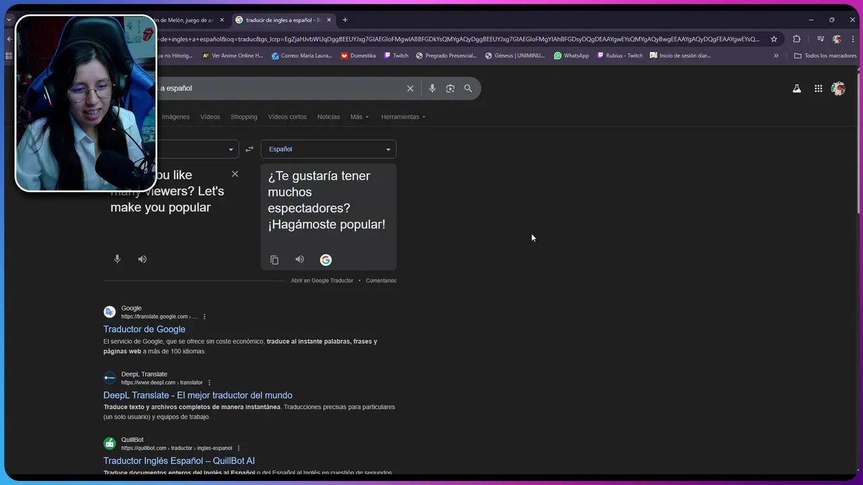Screen dimensions: 863x485
Task: Open the Ver Anime Online bookmark
Action: pyautogui.click(x=233, y=55)
